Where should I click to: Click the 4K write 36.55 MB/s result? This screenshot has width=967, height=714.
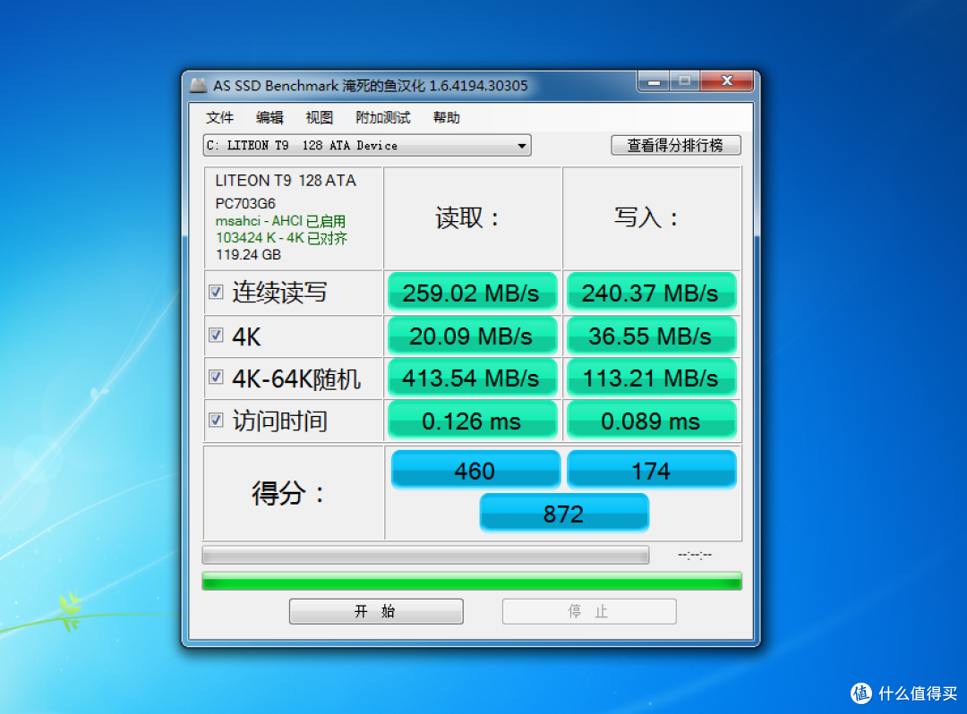(x=651, y=336)
